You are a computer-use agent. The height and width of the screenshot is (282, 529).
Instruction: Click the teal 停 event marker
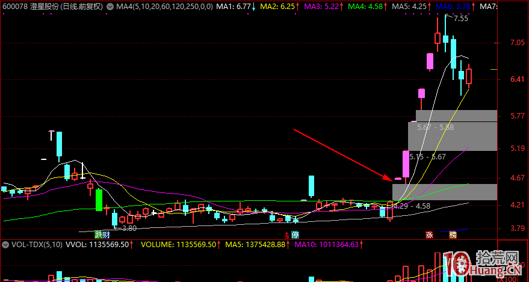coord(295,235)
